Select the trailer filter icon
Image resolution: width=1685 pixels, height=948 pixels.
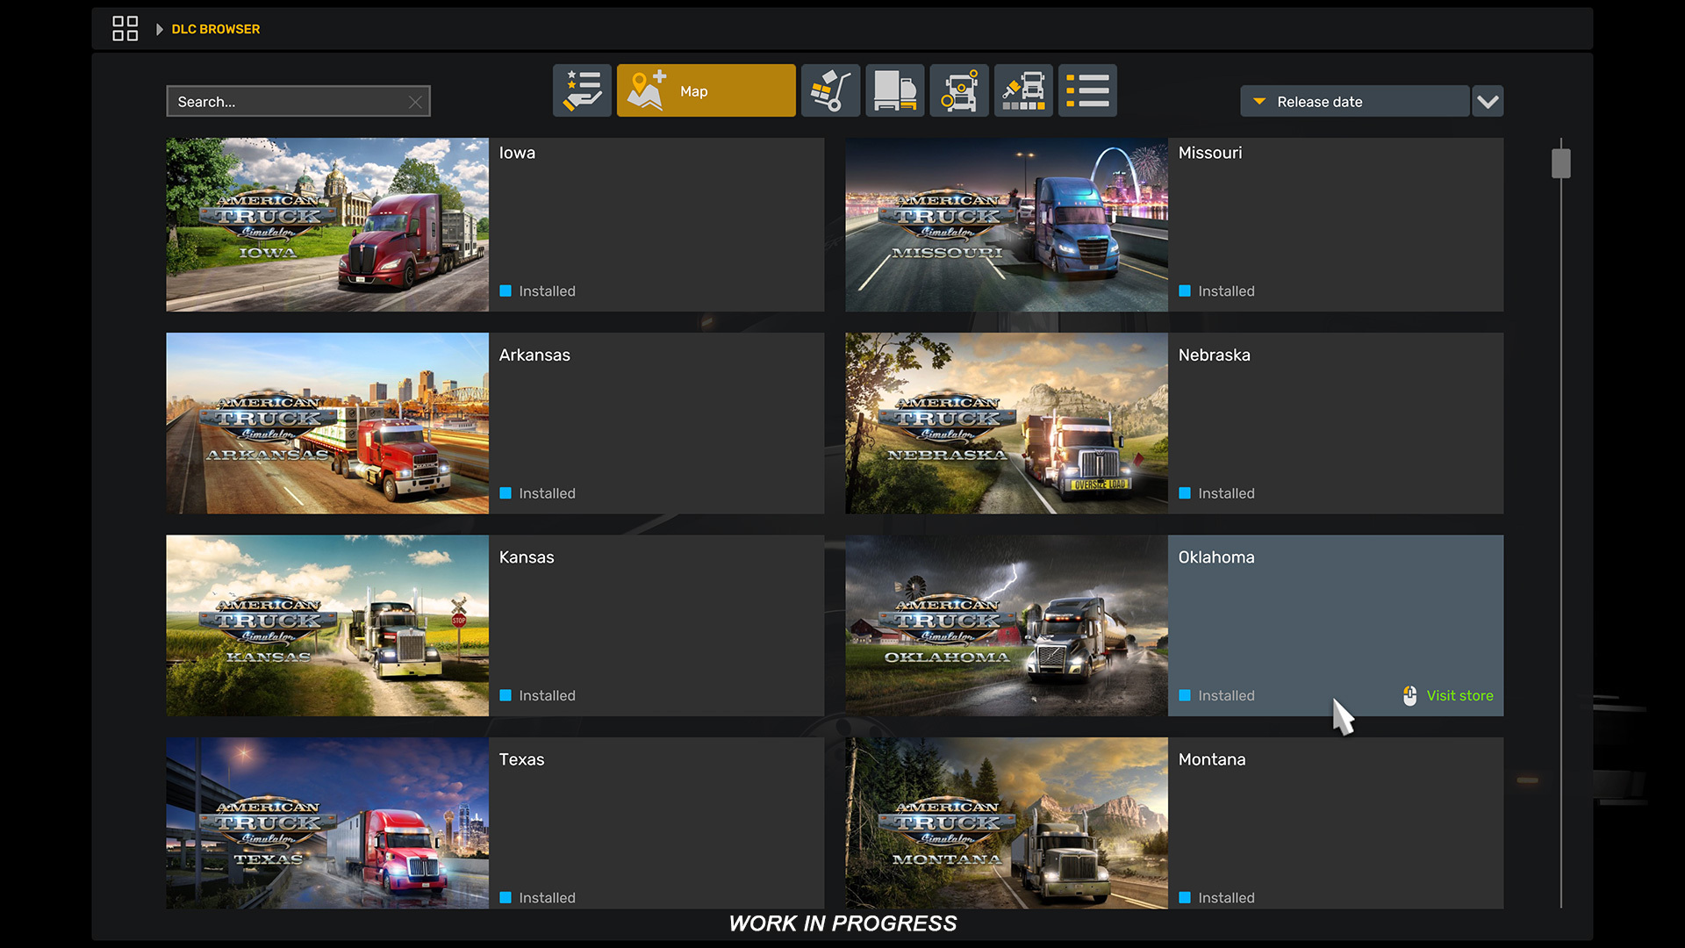point(895,90)
